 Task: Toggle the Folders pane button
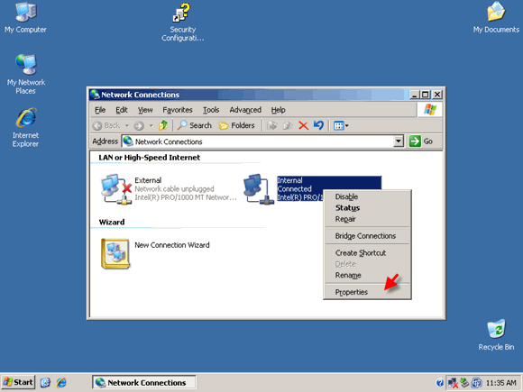tap(237, 125)
